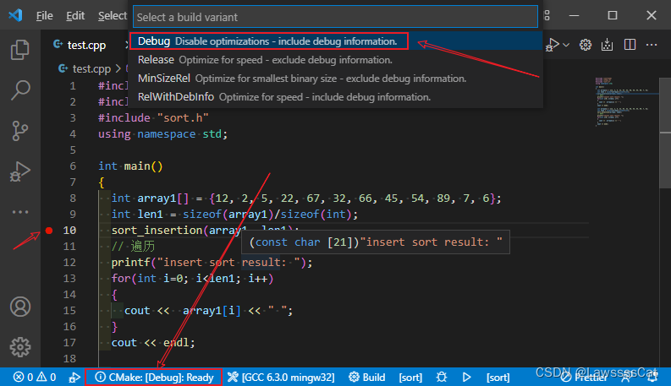Open the errors and warnings problems indicator
The image size is (671, 386).
coord(35,377)
